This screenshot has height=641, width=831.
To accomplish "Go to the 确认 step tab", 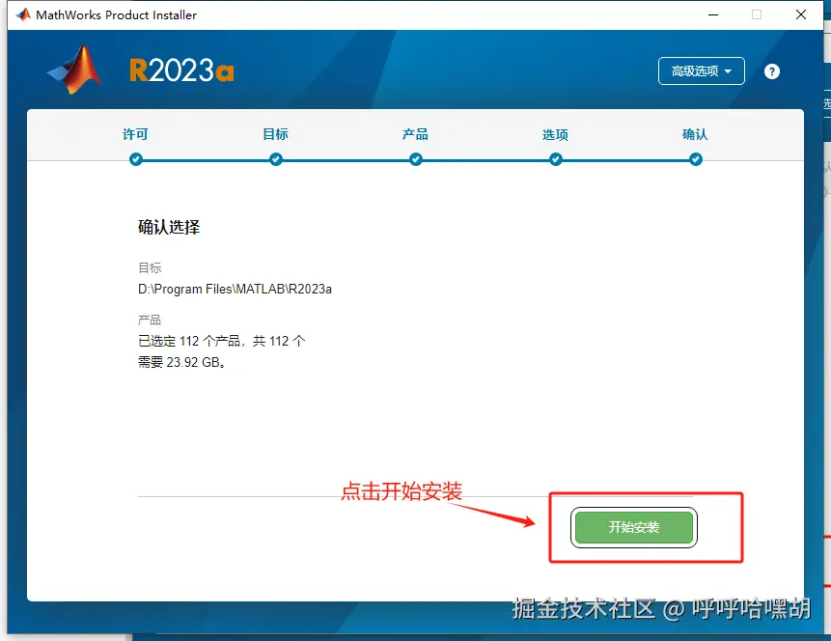I will (695, 134).
